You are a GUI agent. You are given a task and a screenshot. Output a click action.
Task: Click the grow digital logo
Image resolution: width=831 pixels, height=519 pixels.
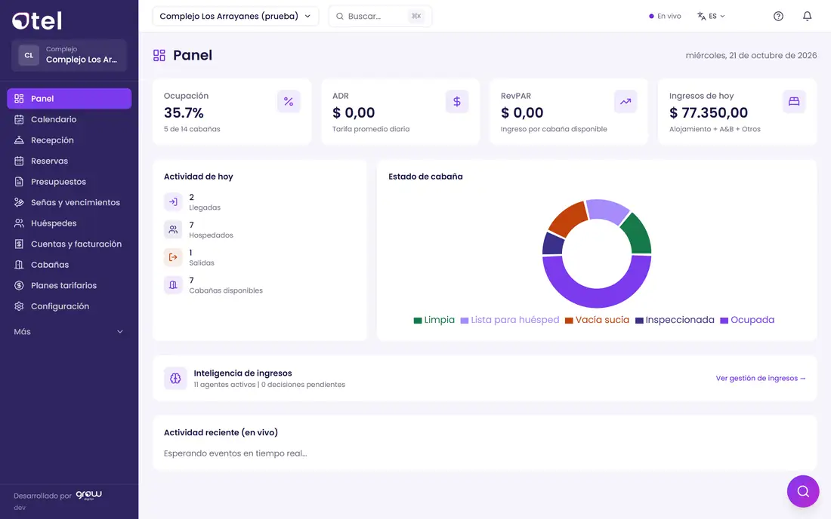coord(88,495)
